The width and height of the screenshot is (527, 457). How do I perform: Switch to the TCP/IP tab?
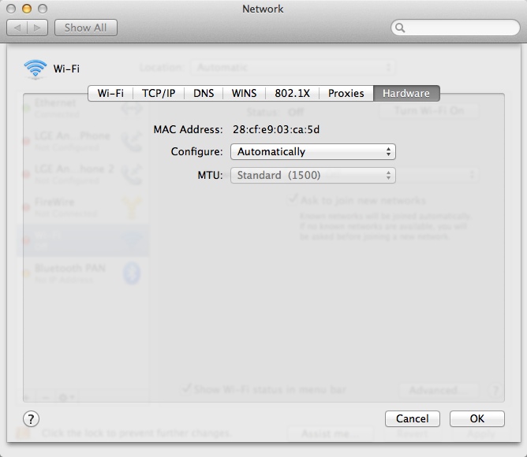click(x=159, y=93)
